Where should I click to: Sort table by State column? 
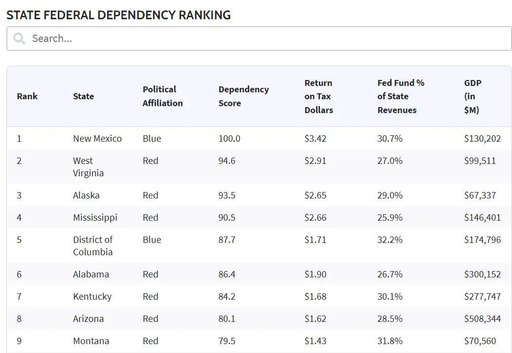[x=83, y=96]
